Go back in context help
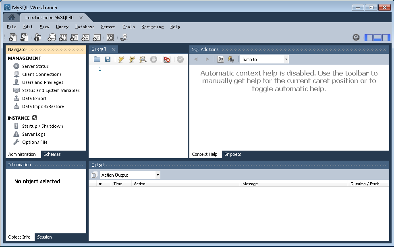 196,59
